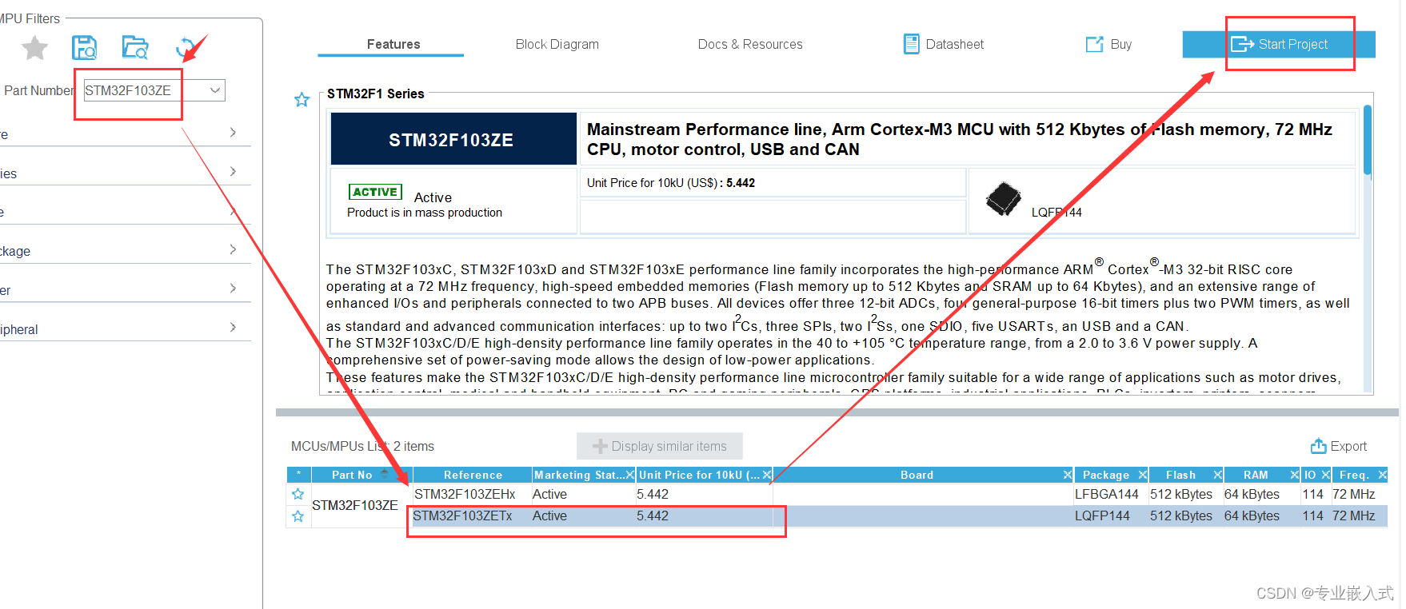Click the reset filters refresh icon
The width and height of the screenshot is (1406, 609).
(x=185, y=48)
